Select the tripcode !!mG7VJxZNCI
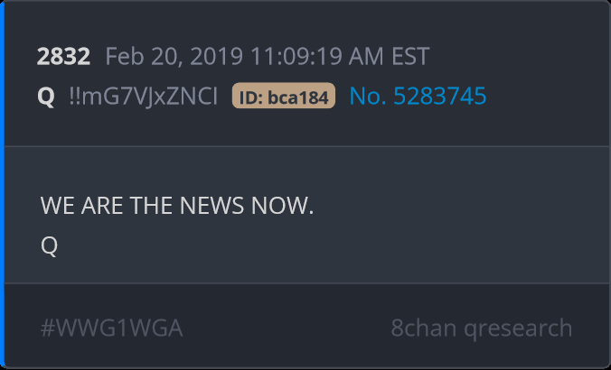 tap(144, 96)
